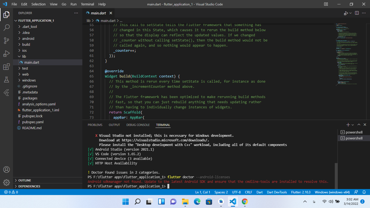The image size is (370, 208).
Task: Open the Terminal menu
Action: 87,4
